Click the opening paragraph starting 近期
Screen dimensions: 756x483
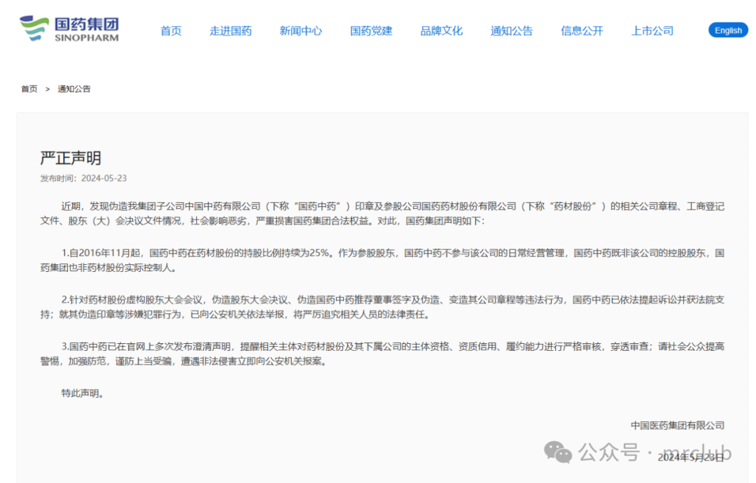382,213
